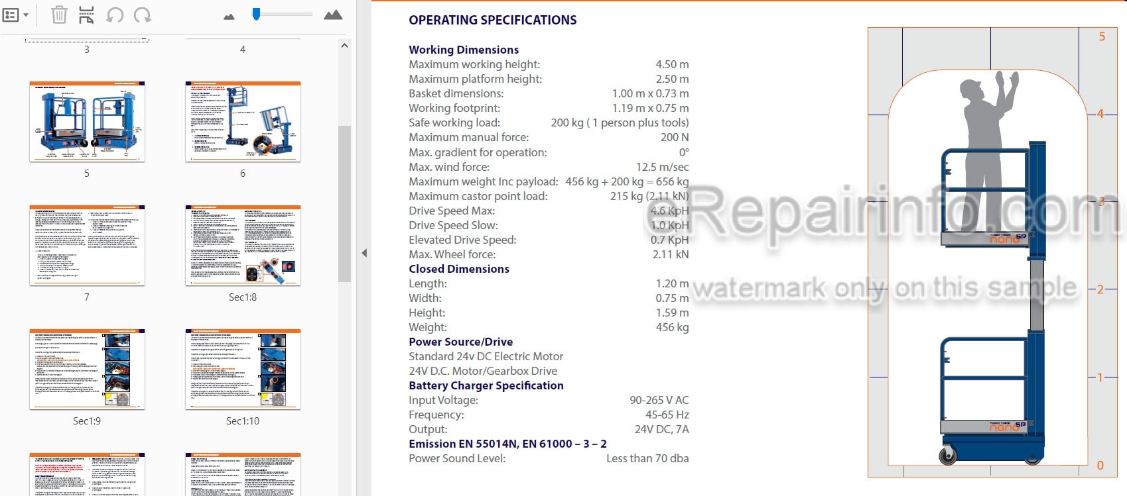Screen dimensions: 1127x496
Task: Click the thumbnail size slider handle
Action: click(x=256, y=14)
